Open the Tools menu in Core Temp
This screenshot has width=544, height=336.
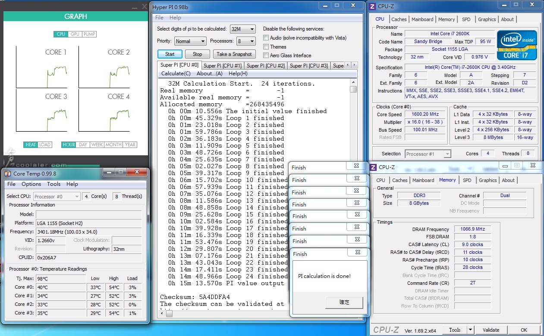[53, 184]
